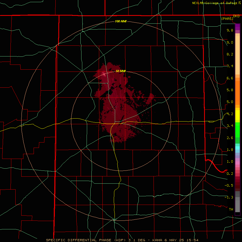The height and width of the screenshot is (242, 242).
Task: Pick the pink band of color bar
Action: click(237, 163)
